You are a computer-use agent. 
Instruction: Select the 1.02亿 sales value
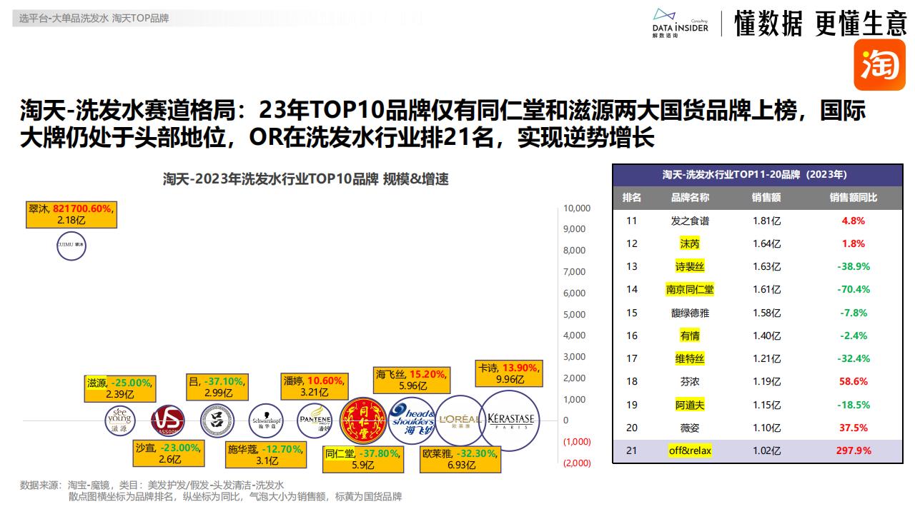(x=766, y=450)
